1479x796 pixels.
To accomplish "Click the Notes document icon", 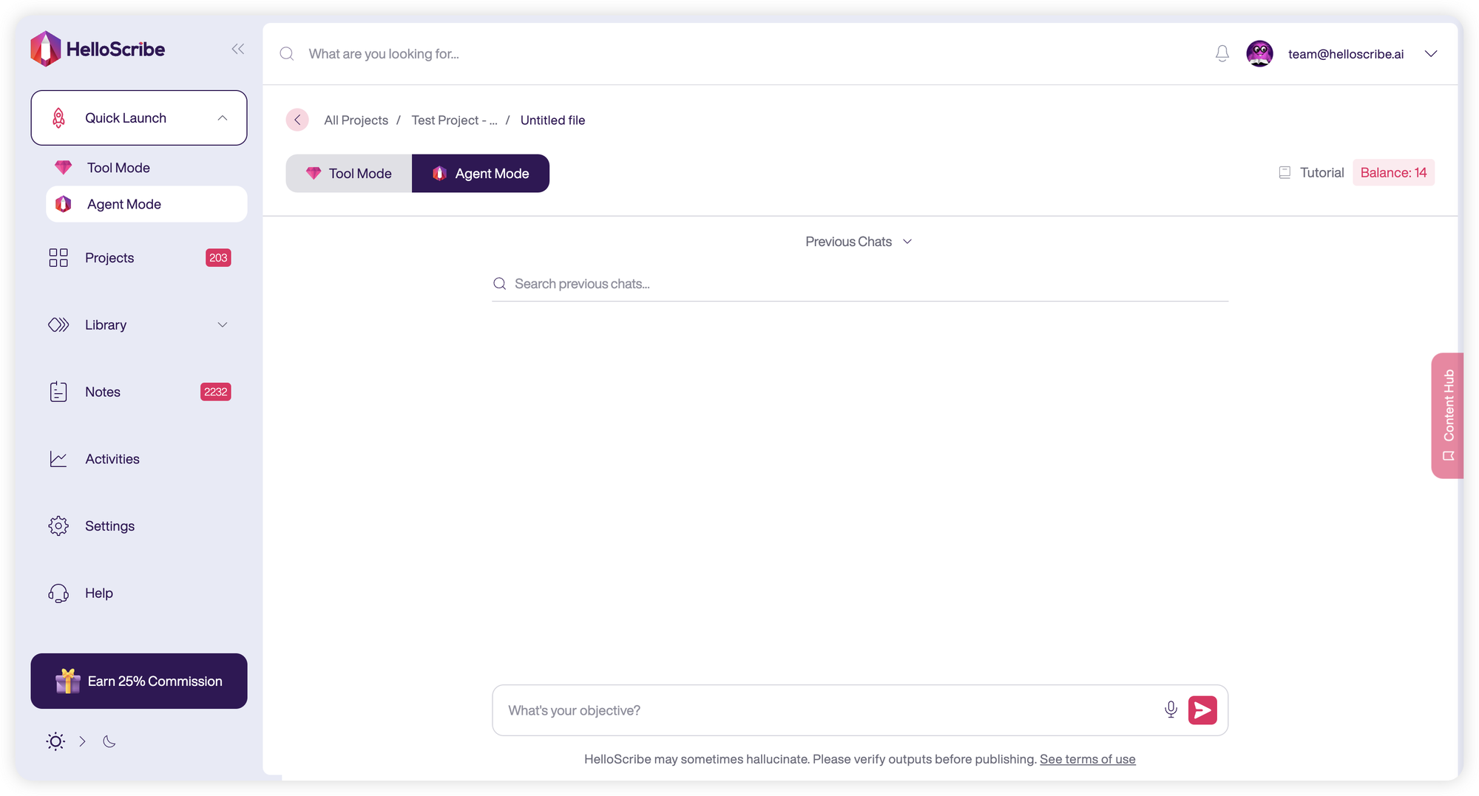I will point(58,392).
